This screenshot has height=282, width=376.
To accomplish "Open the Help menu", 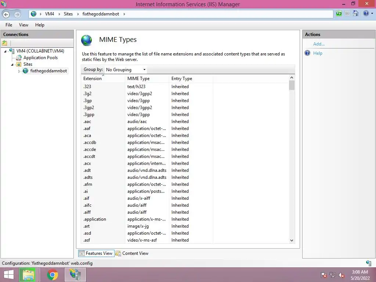I will point(40,25).
